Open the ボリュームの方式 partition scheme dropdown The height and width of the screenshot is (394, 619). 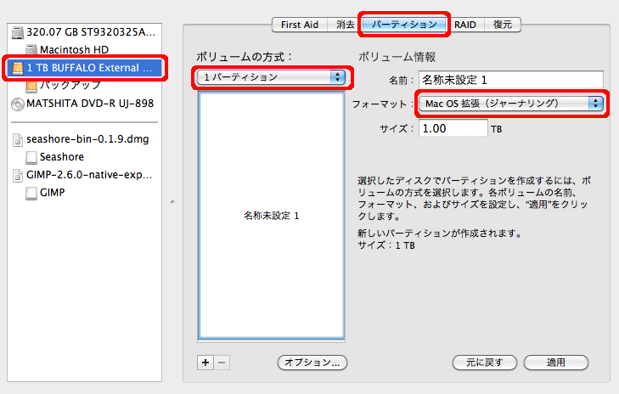pyautogui.click(x=271, y=77)
